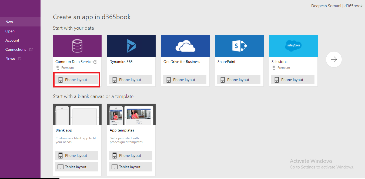The image size is (365, 179).
Task: Click the OneDrive for Business cloud icon
Action: [185, 46]
